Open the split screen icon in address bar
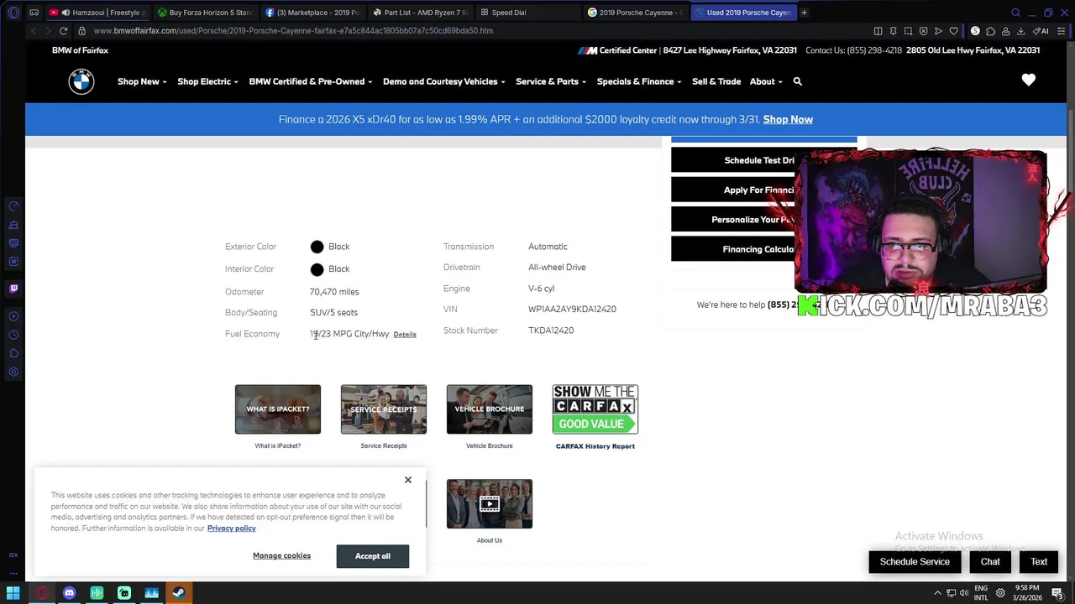The image size is (1075, 604). point(878,31)
